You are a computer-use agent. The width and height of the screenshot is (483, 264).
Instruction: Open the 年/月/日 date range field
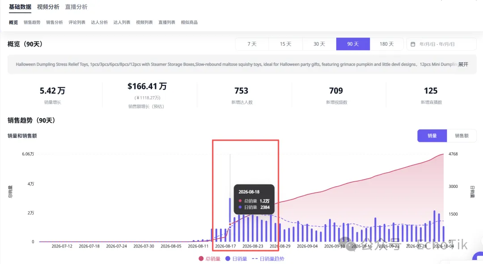441,44
